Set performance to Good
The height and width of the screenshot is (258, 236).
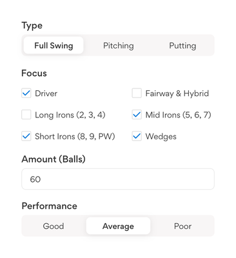coord(54,226)
